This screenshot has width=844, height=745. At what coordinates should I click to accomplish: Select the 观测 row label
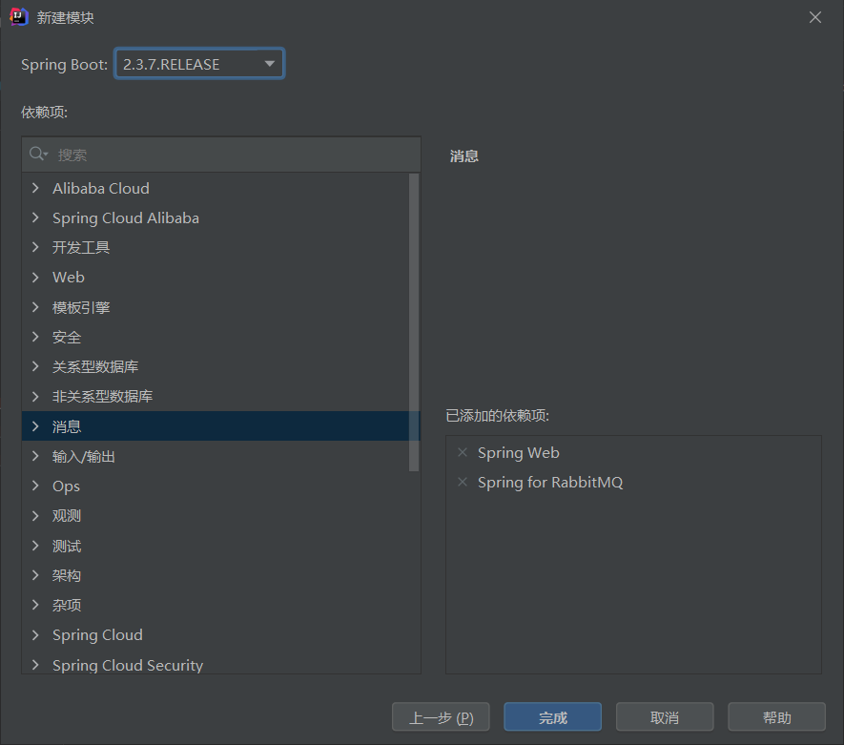pos(67,516)
